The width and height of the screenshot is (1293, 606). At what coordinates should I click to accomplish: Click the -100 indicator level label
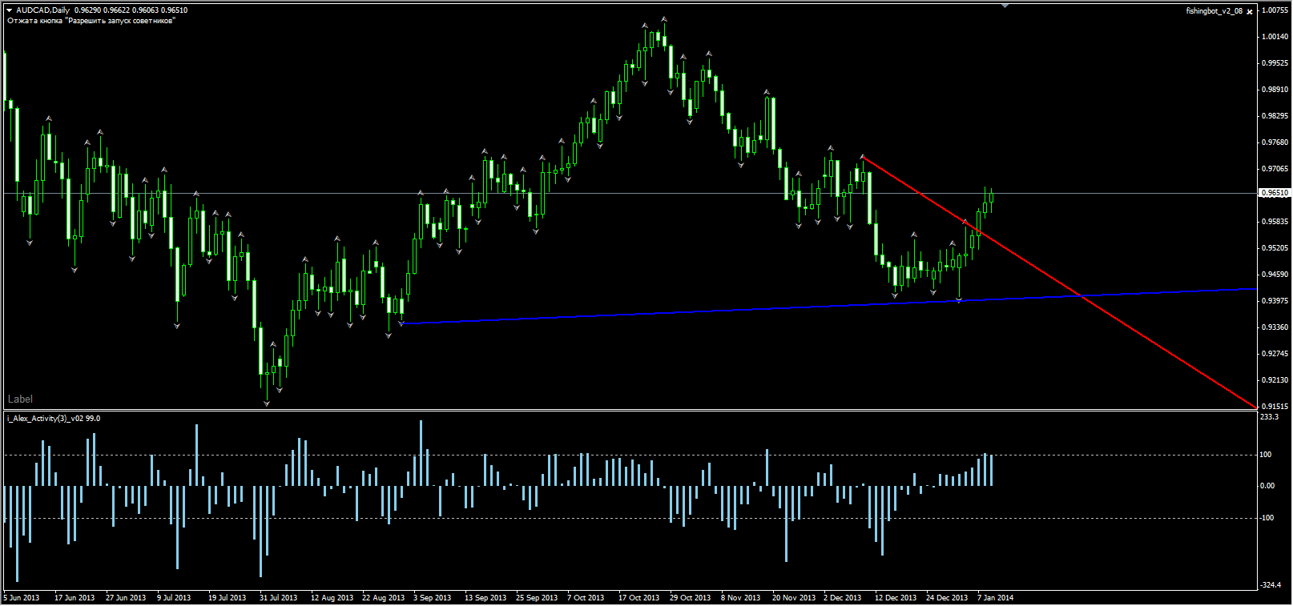pyautogui.click(x=1267, y=518)
